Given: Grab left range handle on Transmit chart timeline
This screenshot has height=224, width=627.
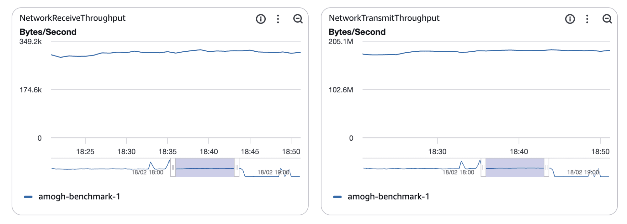Looking at the screenshot, I should [x=483, y=168].
